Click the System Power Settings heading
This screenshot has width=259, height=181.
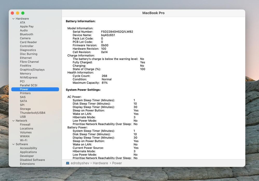point(83,90)
